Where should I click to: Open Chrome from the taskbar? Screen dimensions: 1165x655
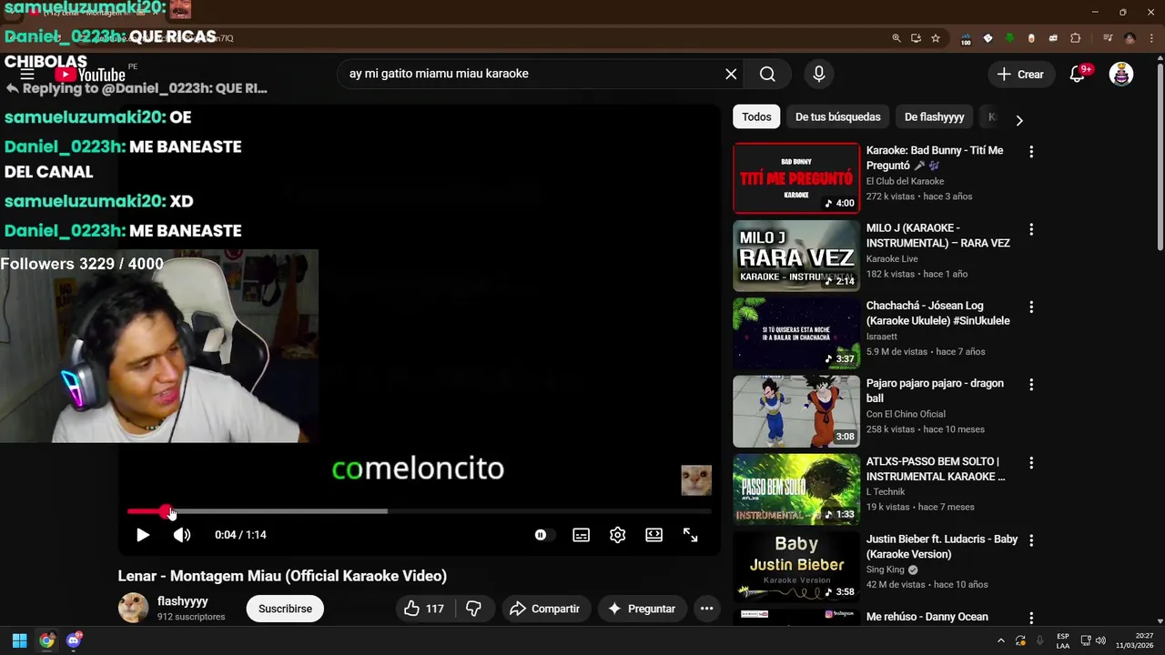[x=46, y=640]
